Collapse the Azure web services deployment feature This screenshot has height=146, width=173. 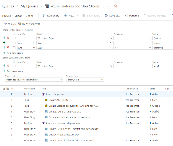40,123
